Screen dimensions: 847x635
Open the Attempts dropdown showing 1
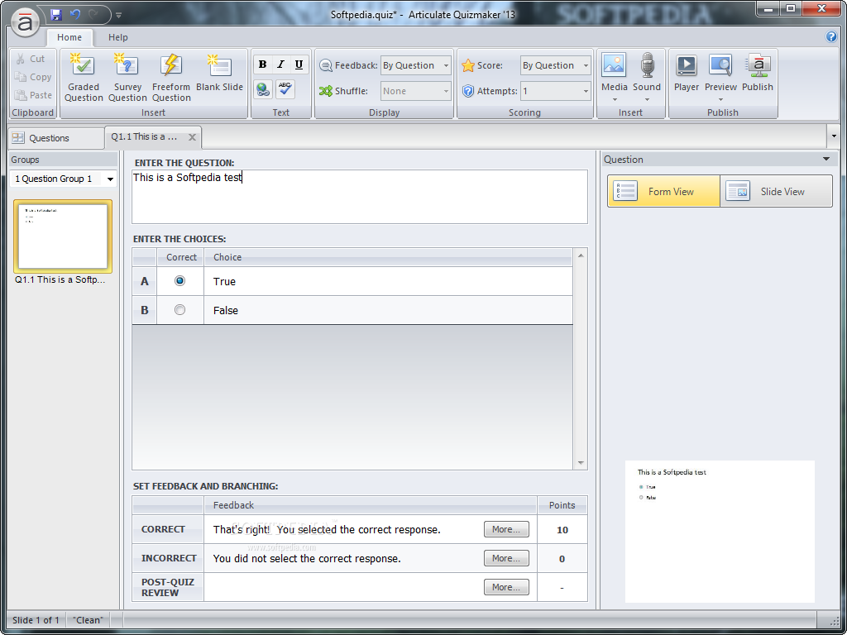(555, 91)
